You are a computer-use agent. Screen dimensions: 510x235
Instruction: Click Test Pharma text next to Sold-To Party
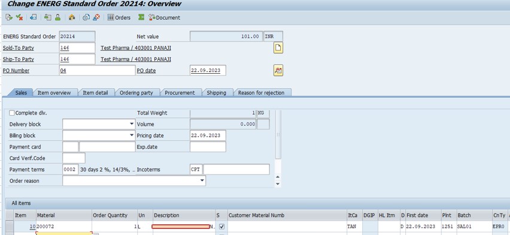pos(136,48)
